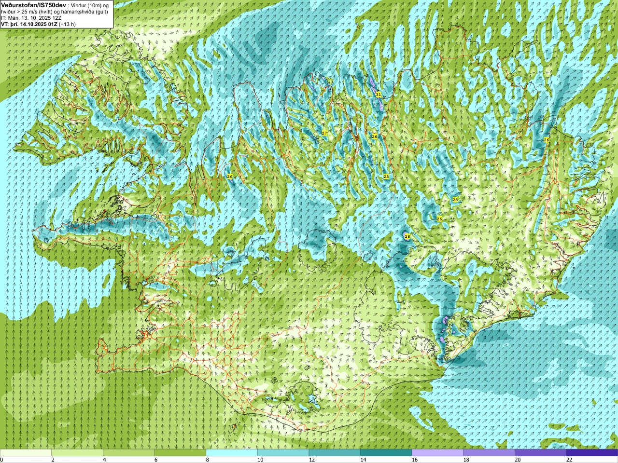The image size is (618, 463).
Task: Select the lavender 16–18 m/s legend swatch
Action: click(x=437, y=453)
